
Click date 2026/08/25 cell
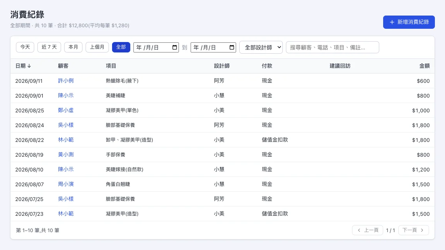pyautogui.click(x=30, y=110)
